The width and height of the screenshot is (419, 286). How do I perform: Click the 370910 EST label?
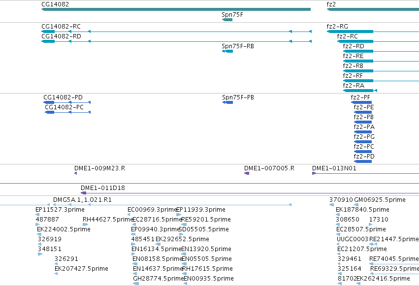341,200
